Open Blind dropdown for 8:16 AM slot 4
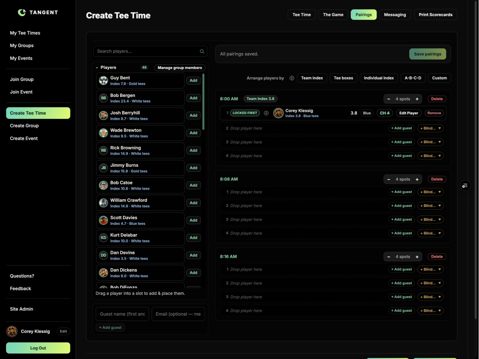This screenshot has height=359, width=479. pos(430,311)
